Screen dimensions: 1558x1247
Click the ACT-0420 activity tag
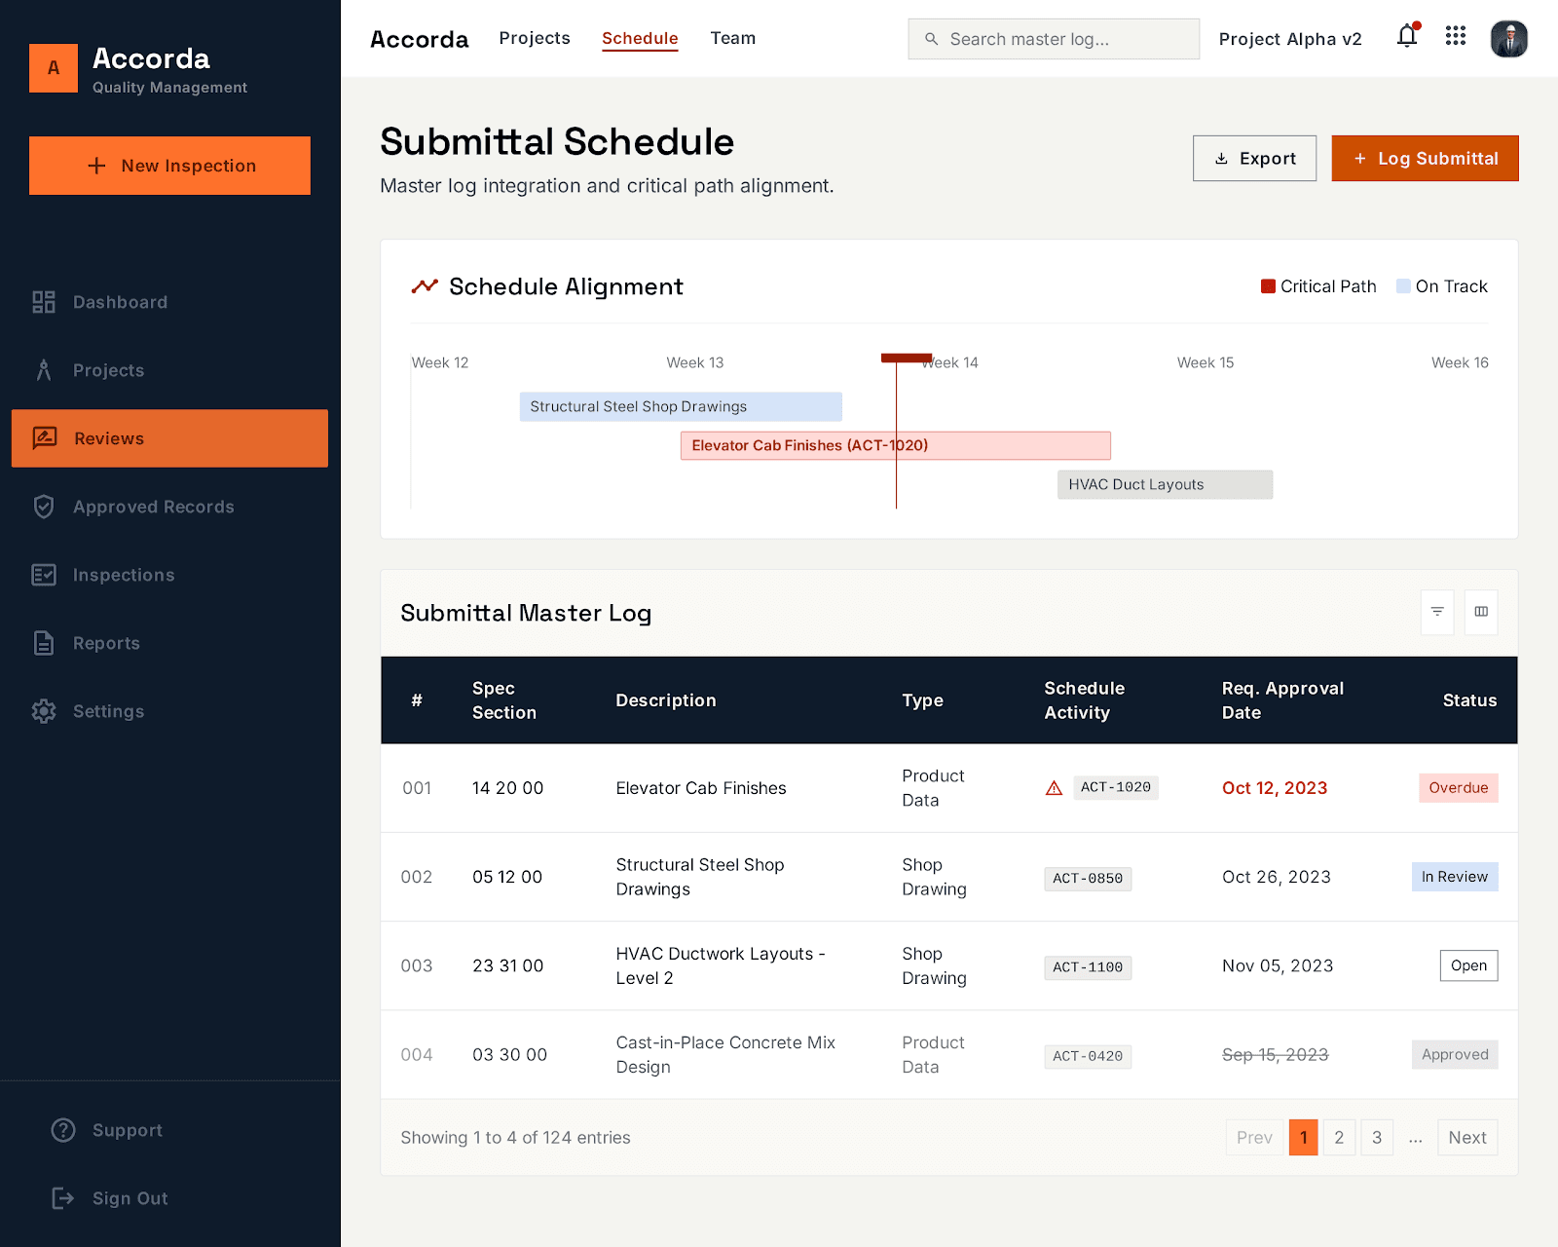tap(1088, 1056)
